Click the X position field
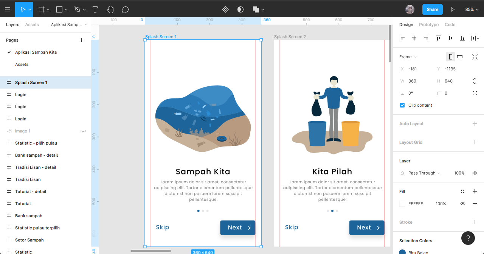Viewport: 484px width, 254px height. click(415, 69)
